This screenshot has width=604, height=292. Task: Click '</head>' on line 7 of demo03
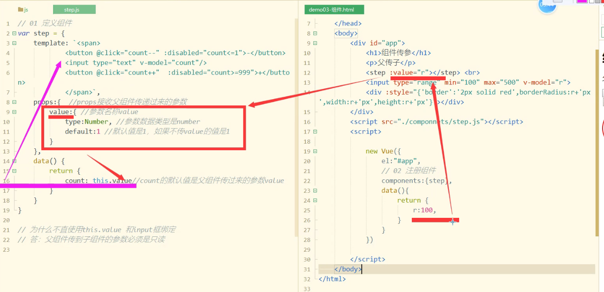click(x=348, y=24)
